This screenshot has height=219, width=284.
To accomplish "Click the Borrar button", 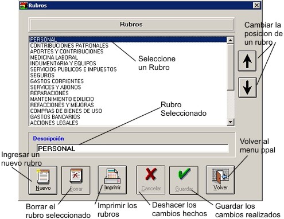I will pos(76,180).
